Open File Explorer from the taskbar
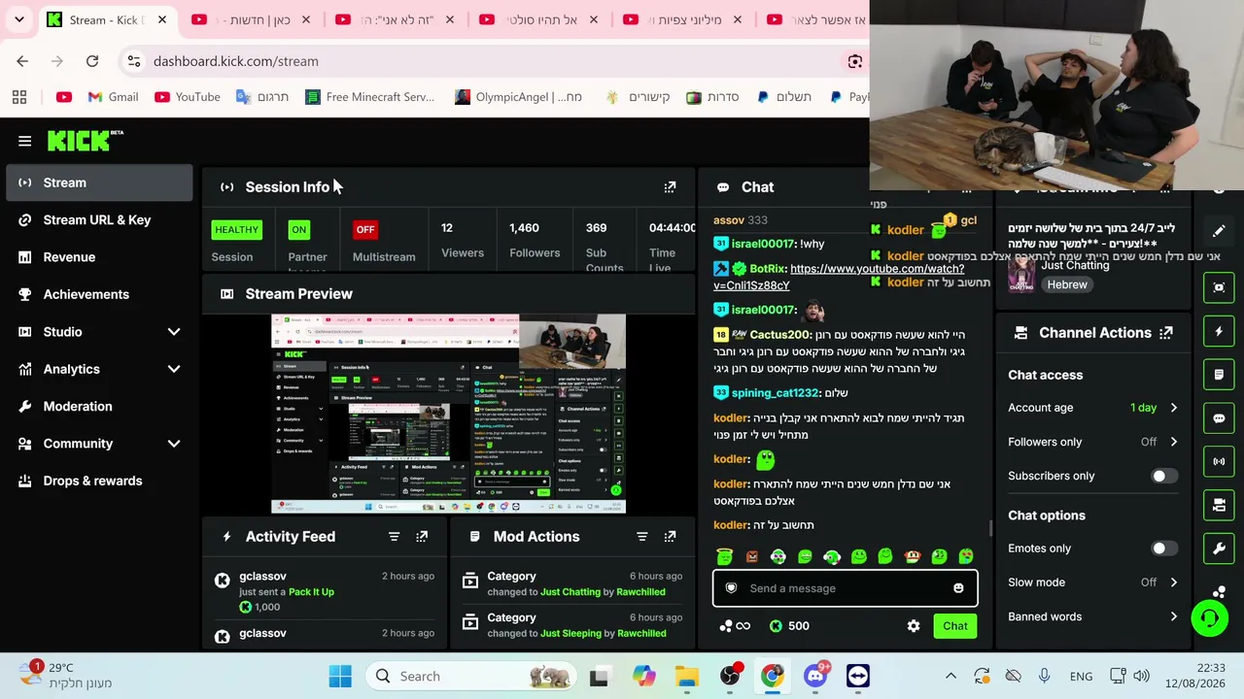Viewport: 1244px width, 699px height. coord(687,677)
